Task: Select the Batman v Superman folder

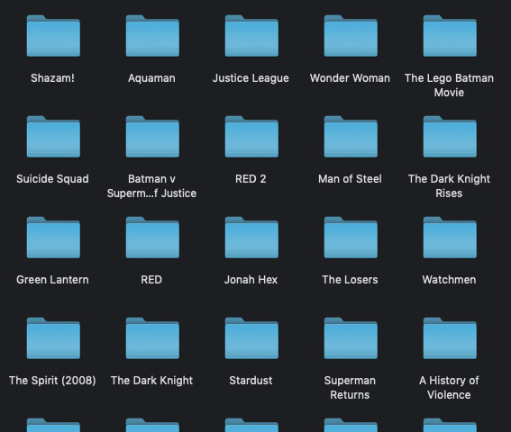Action: tap(152, 137)
